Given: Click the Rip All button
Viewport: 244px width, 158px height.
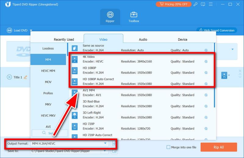Looking at the screenshot, I should tap(219, 147).
